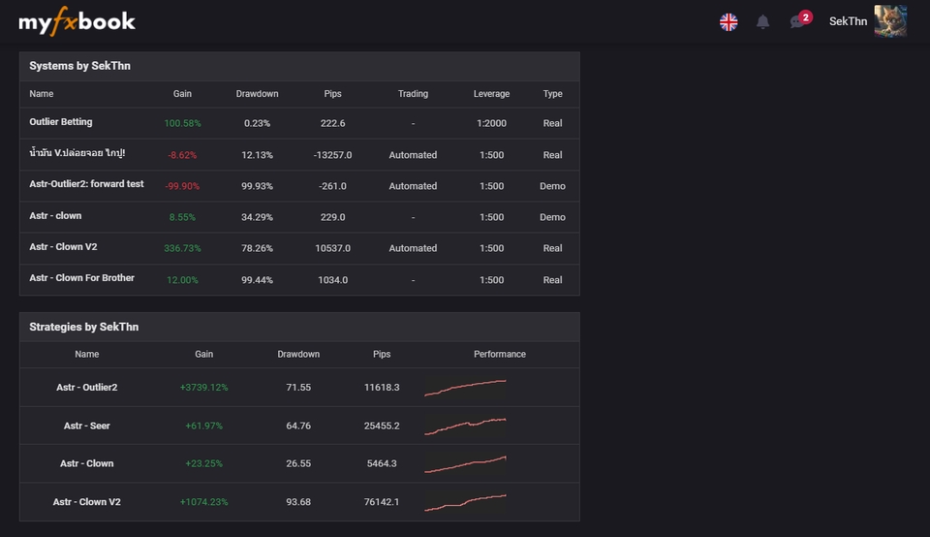Open Astr - Clown For Brother system
Image resolution: width=930 pixels, height=537 pixels.
[81, 277]
